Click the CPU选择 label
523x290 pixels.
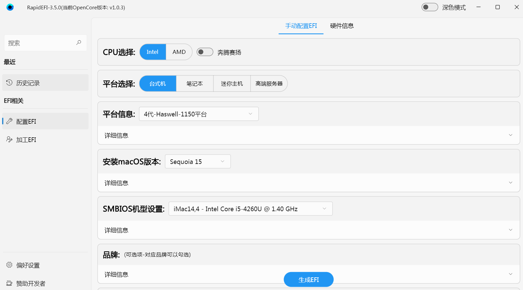tap(119, 52)
